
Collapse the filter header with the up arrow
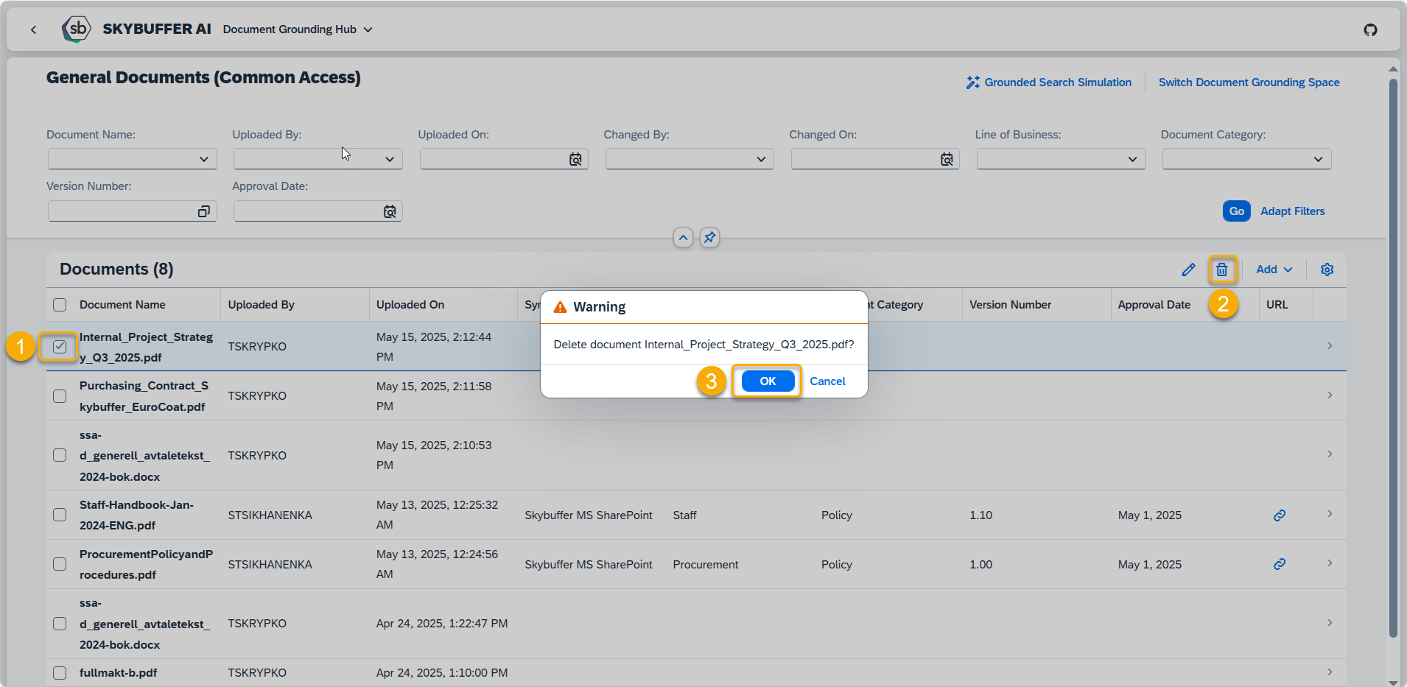click(x=683, y=238)
